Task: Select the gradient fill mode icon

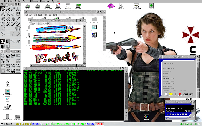Action: [x=8, y=41]
